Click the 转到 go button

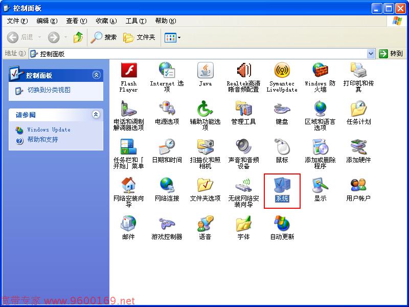tap(391, 54)
